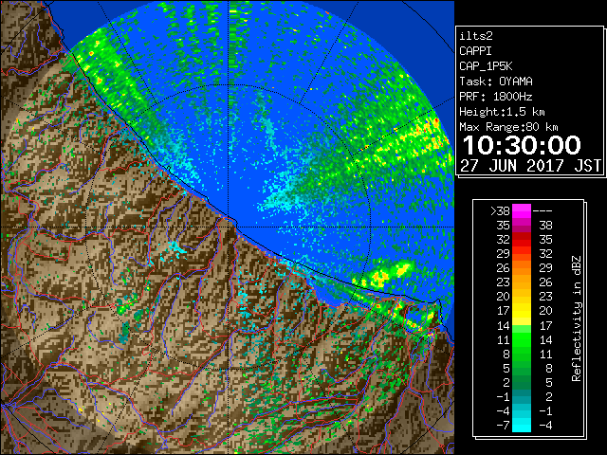Select the 'CAPPI' product label
This screenshot has height=455, width=607.
(x=475, y=51)
